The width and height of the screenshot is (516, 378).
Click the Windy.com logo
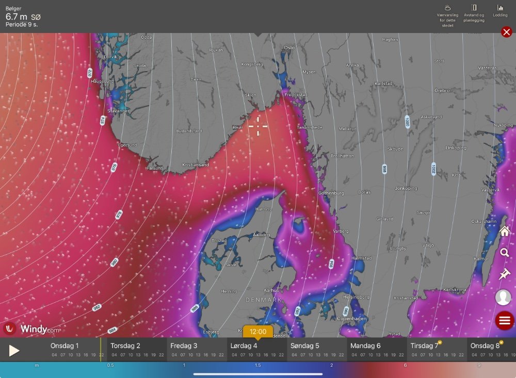click(32, 328)
